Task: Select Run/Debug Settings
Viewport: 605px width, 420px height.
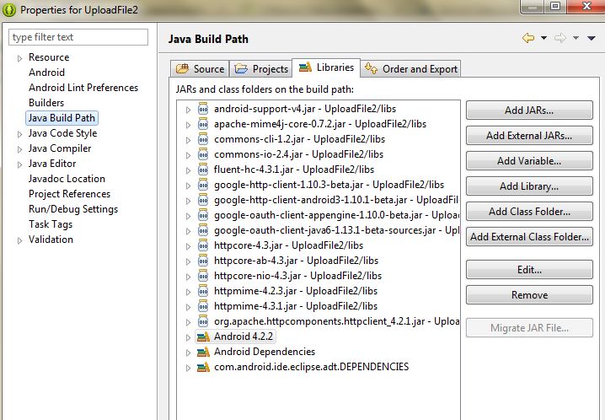Action: click(73, 209)
